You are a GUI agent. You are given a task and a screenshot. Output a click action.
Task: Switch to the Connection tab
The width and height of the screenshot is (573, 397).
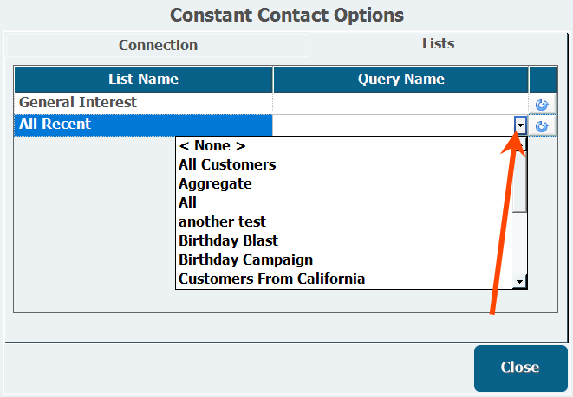(158, 45)
